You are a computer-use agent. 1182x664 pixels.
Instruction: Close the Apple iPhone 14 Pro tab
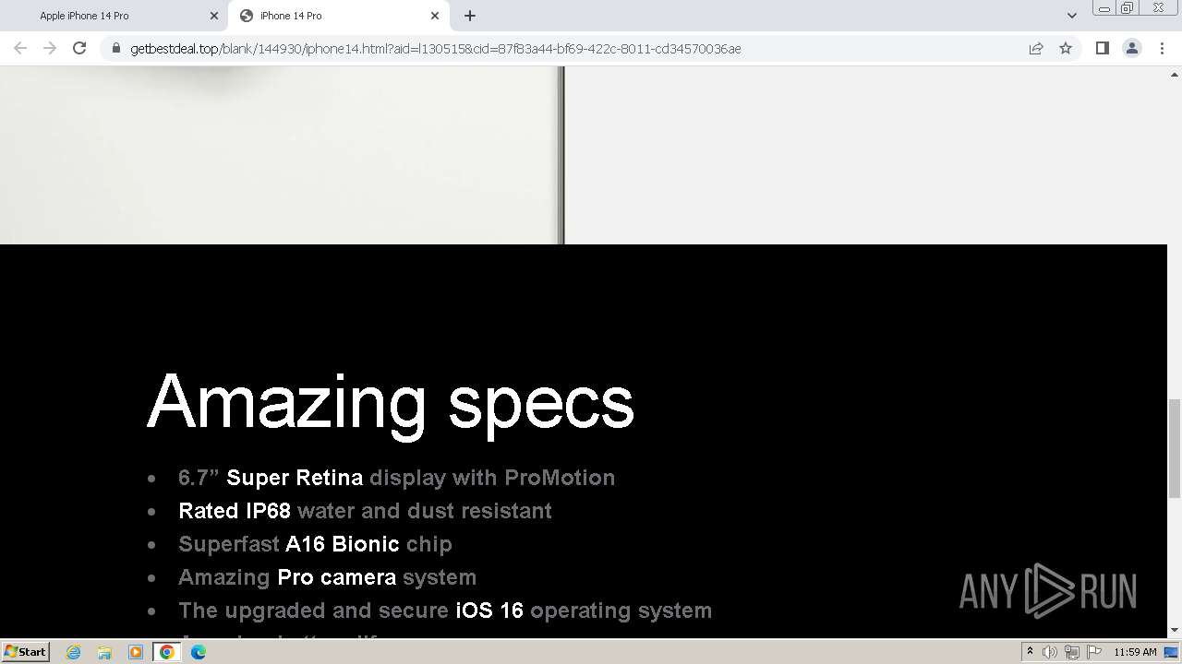[214, 16]
